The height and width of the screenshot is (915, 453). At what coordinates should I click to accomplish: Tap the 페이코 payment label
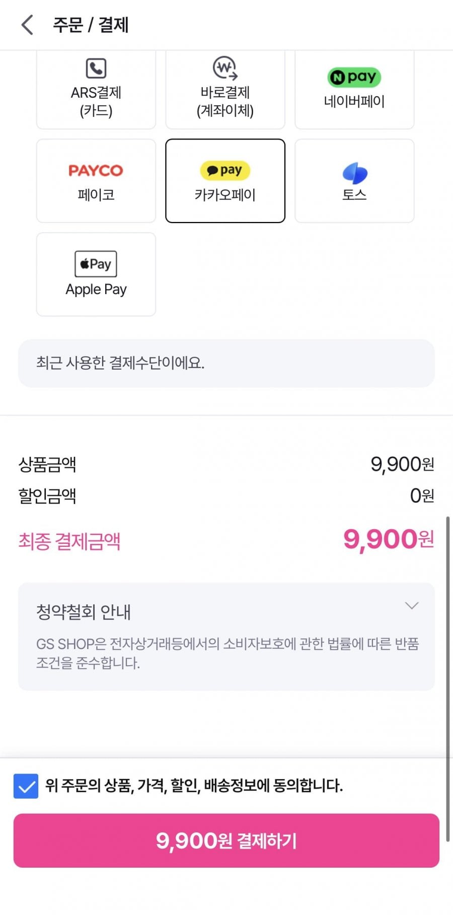(x=96, y=195)
